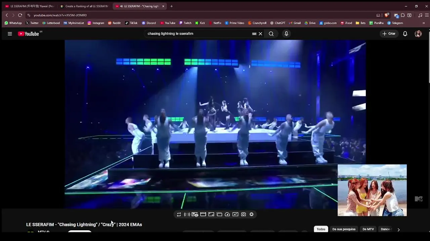Open the Twitch bookmark
This screenshot has height=241, width=430.
185,23
